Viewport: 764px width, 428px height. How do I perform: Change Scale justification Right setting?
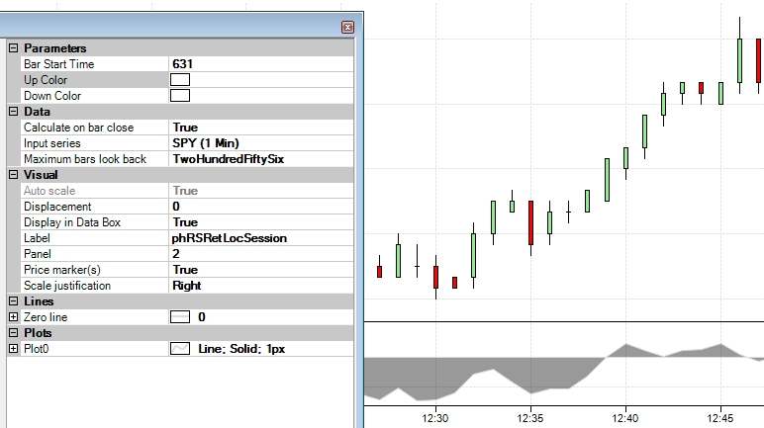point(261,286)
